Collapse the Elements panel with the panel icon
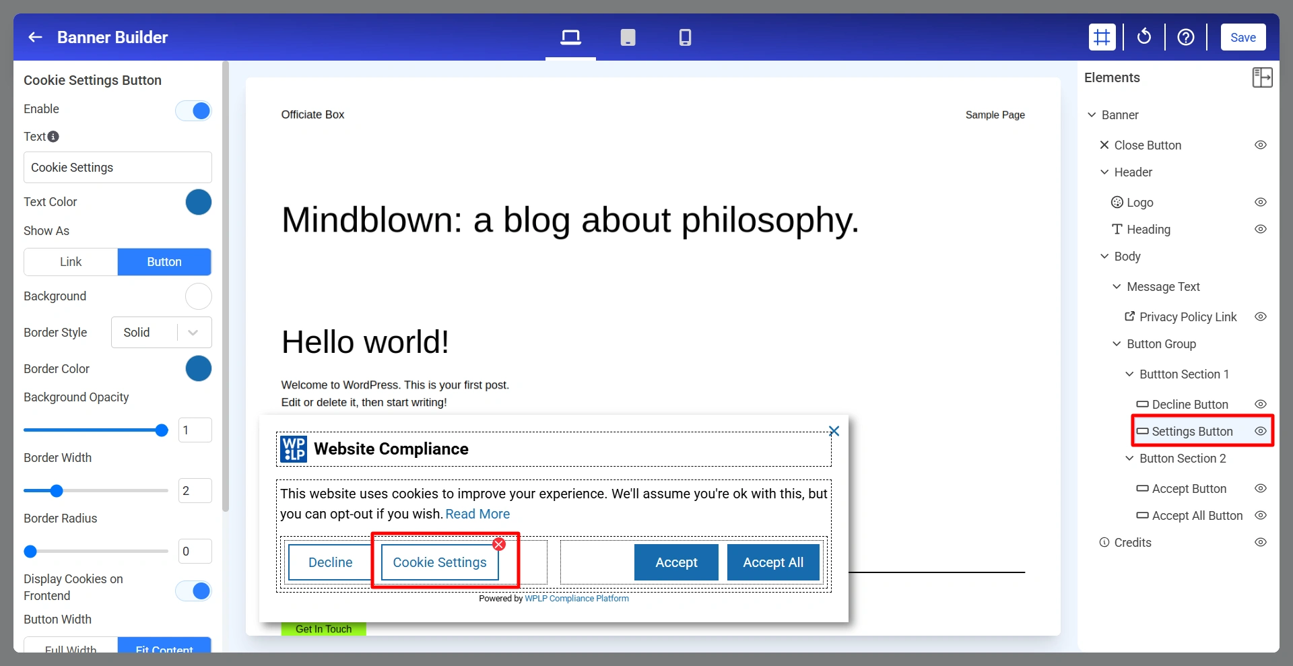The image size is (1293, 666). pyautogui.click(x=1262, y=77)
